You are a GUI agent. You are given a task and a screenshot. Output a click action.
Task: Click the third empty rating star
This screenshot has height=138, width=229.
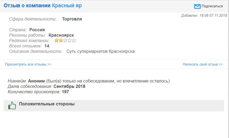[65, 40]
